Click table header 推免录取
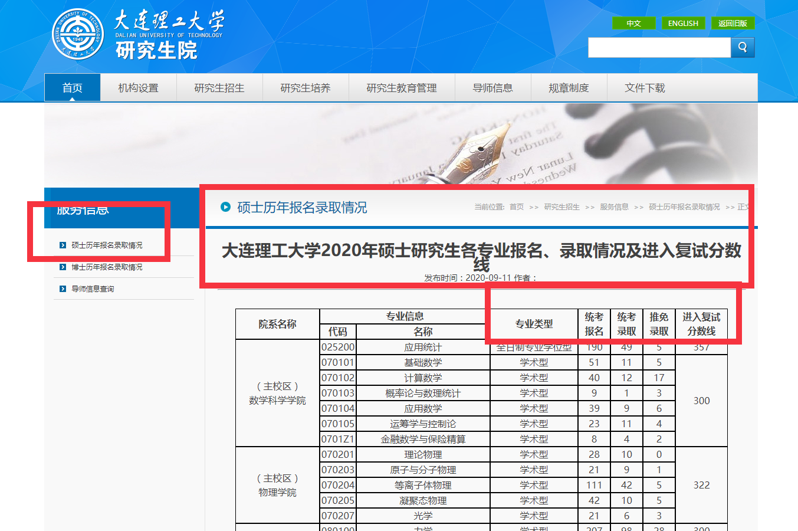This screenshot has width=798, height=531. coord(659,324)
